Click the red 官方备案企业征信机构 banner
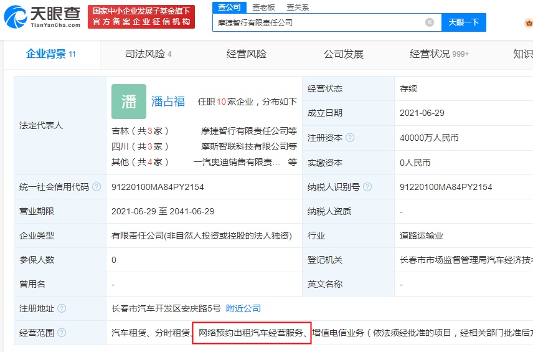 (x=141, y=17)
